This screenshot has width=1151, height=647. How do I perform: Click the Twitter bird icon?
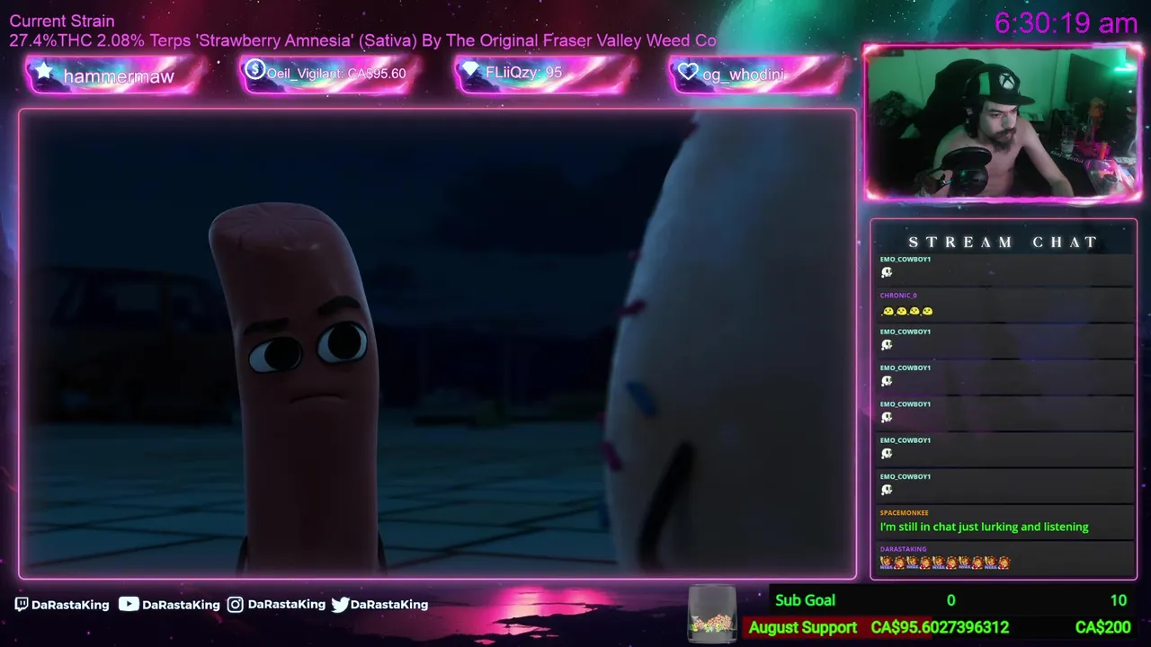point(340,605)
